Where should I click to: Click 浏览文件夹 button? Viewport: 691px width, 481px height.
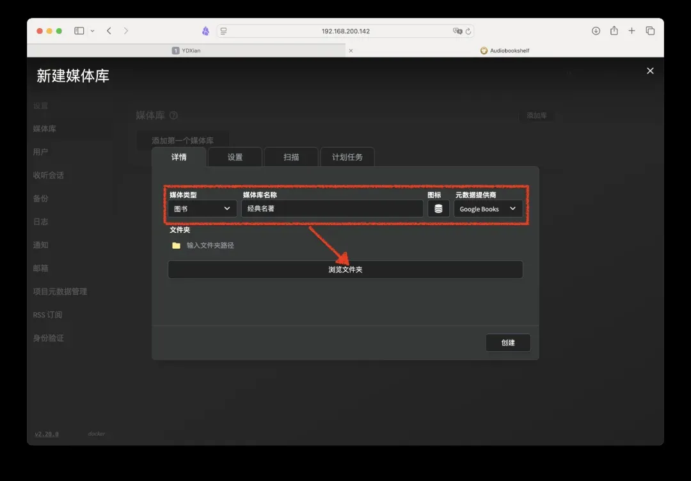[345, 269]
